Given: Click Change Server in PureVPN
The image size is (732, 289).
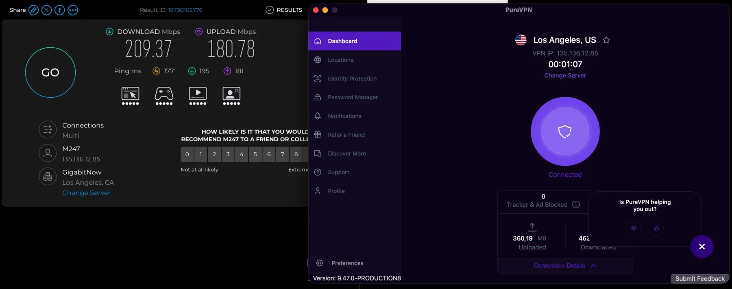Looking at the screenshot, I should click(x=565, y=75).
